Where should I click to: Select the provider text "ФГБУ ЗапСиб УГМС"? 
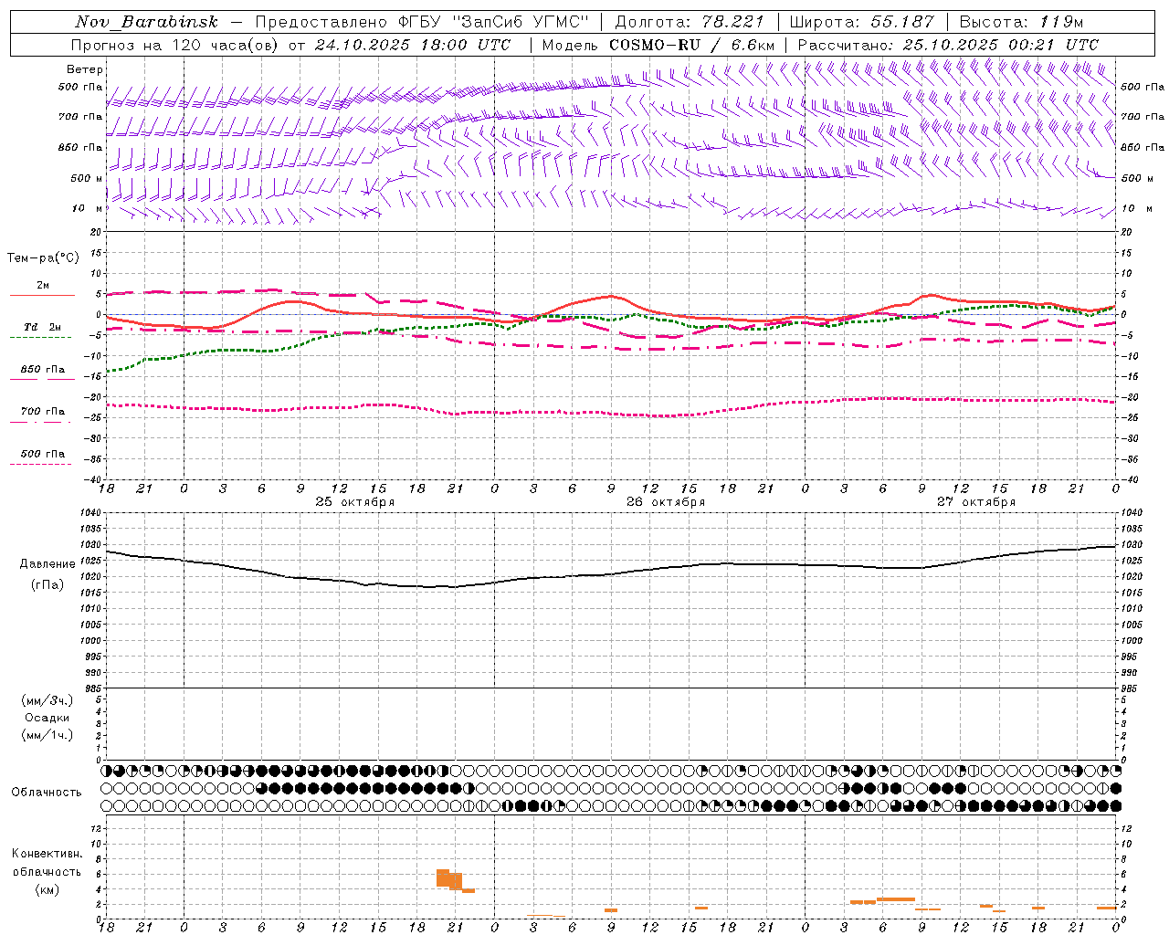pos(494,22)
